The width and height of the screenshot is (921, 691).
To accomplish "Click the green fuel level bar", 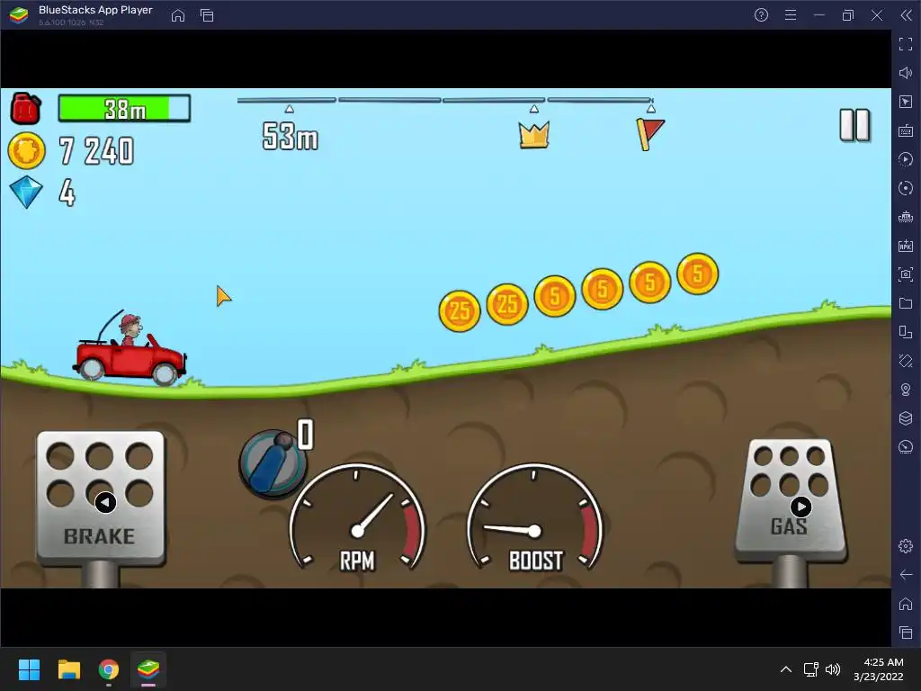I will 124,108.
